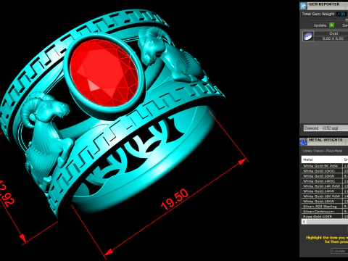Click the 19.50 dimension label

[x=175, y=199]
